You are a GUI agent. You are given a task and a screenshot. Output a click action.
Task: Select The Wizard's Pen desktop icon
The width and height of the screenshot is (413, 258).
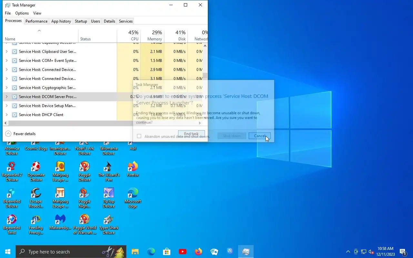pos(109,172)
